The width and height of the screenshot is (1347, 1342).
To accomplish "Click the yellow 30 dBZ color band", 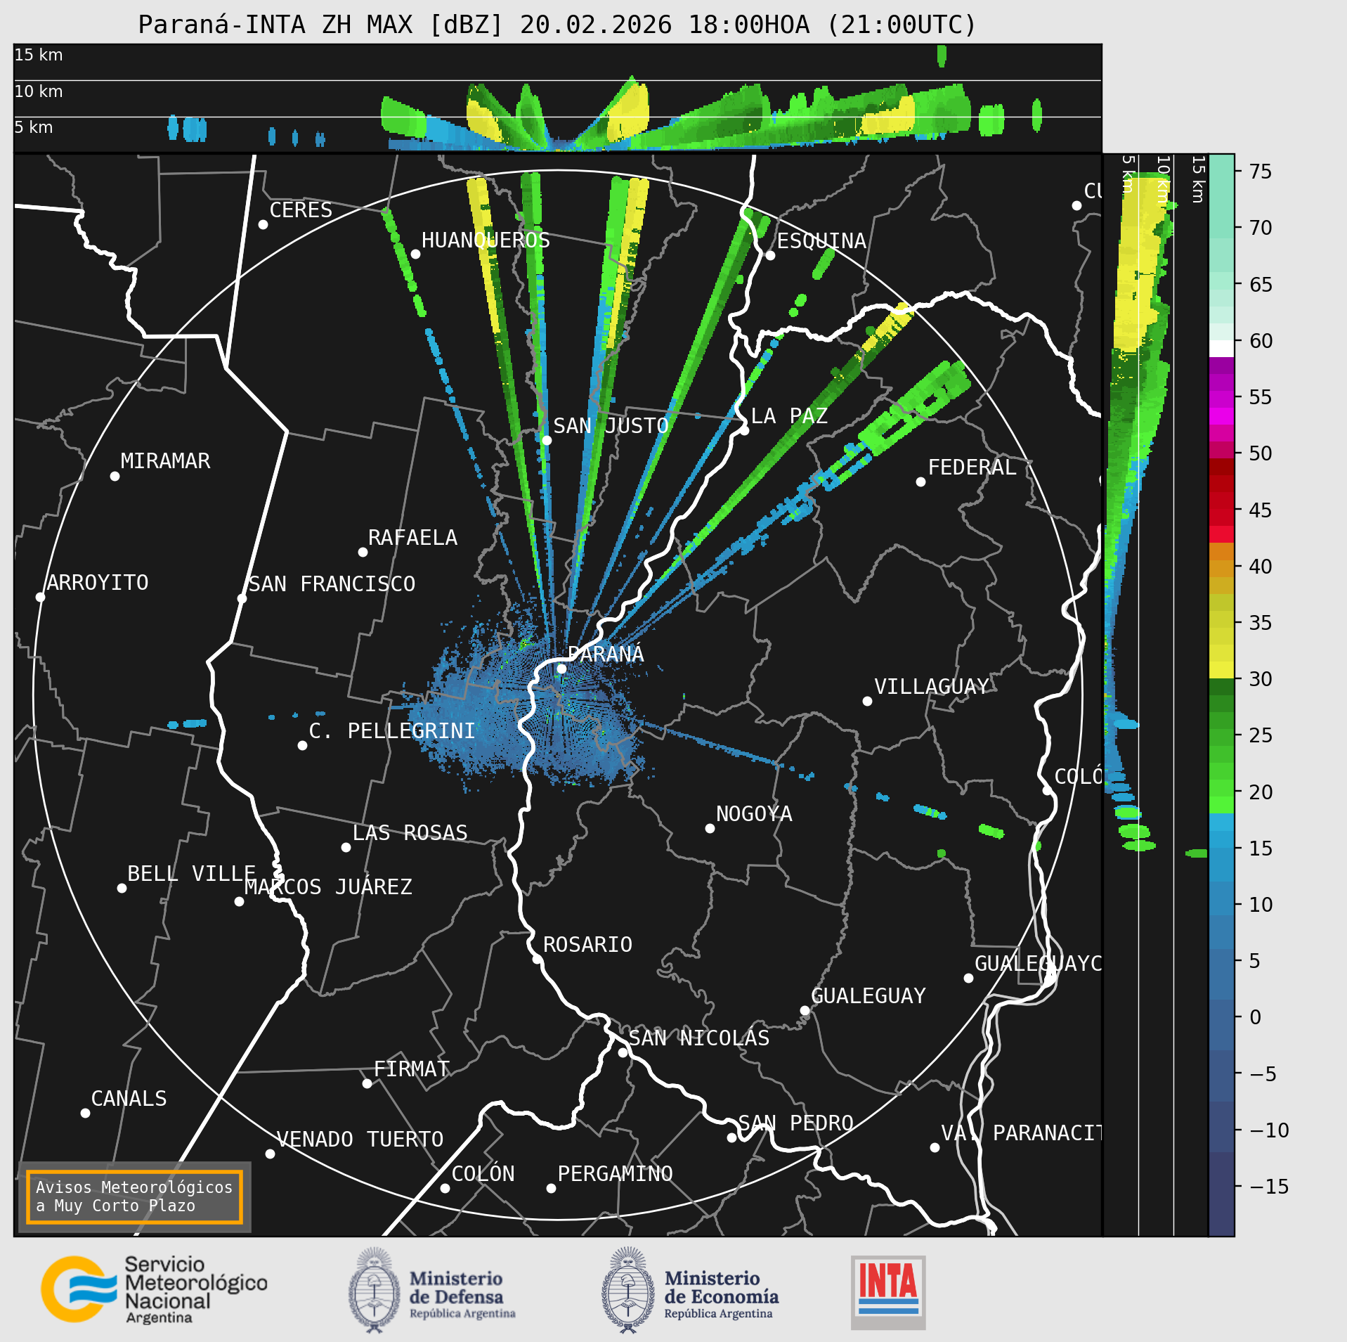I will [x=1221, y=669].
